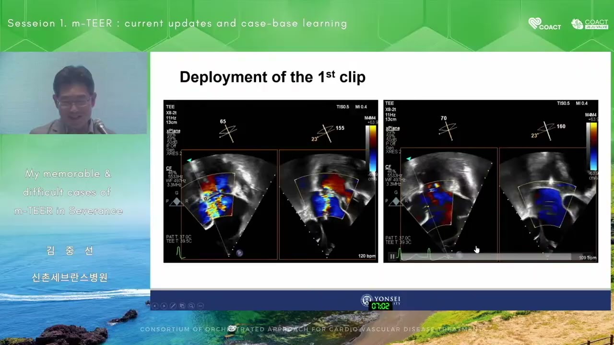The image size is (614, 345).
Task: Click the '155' angle value on left clip
Action: [340, 128]
